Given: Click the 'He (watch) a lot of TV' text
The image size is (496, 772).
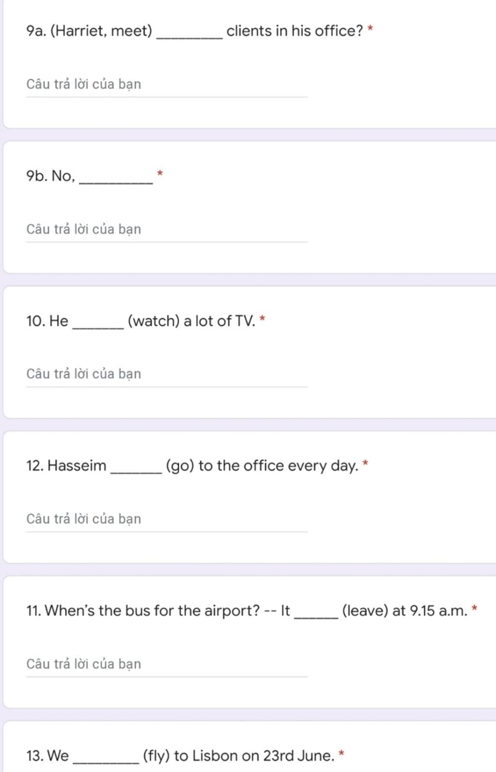Looking at the screenshot, I should point(140,321).
